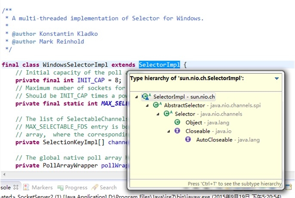
Task: Collapse the AbstractSelector tree node
Action: 147,106
